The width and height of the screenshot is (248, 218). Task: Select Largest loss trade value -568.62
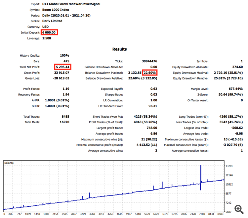tap(237, 128)
